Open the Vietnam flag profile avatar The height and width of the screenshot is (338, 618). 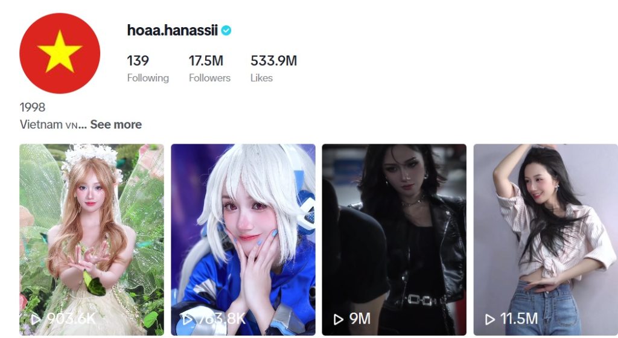(60, 53)
